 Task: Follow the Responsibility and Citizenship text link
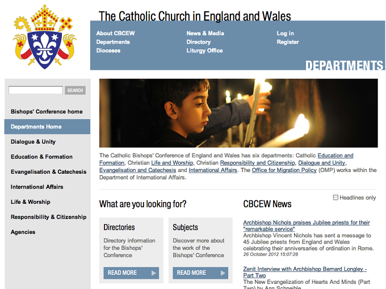(258, 163)
